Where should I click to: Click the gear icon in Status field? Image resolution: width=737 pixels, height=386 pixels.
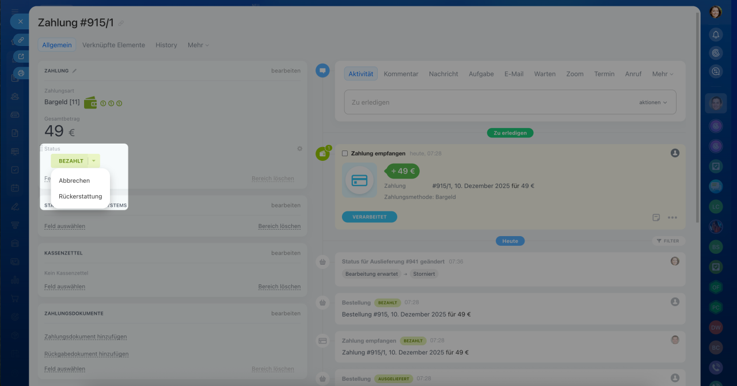pyautogui.click(x=299, y=149)
